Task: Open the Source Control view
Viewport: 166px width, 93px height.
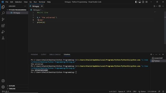Action: click(x=3, y=19)
